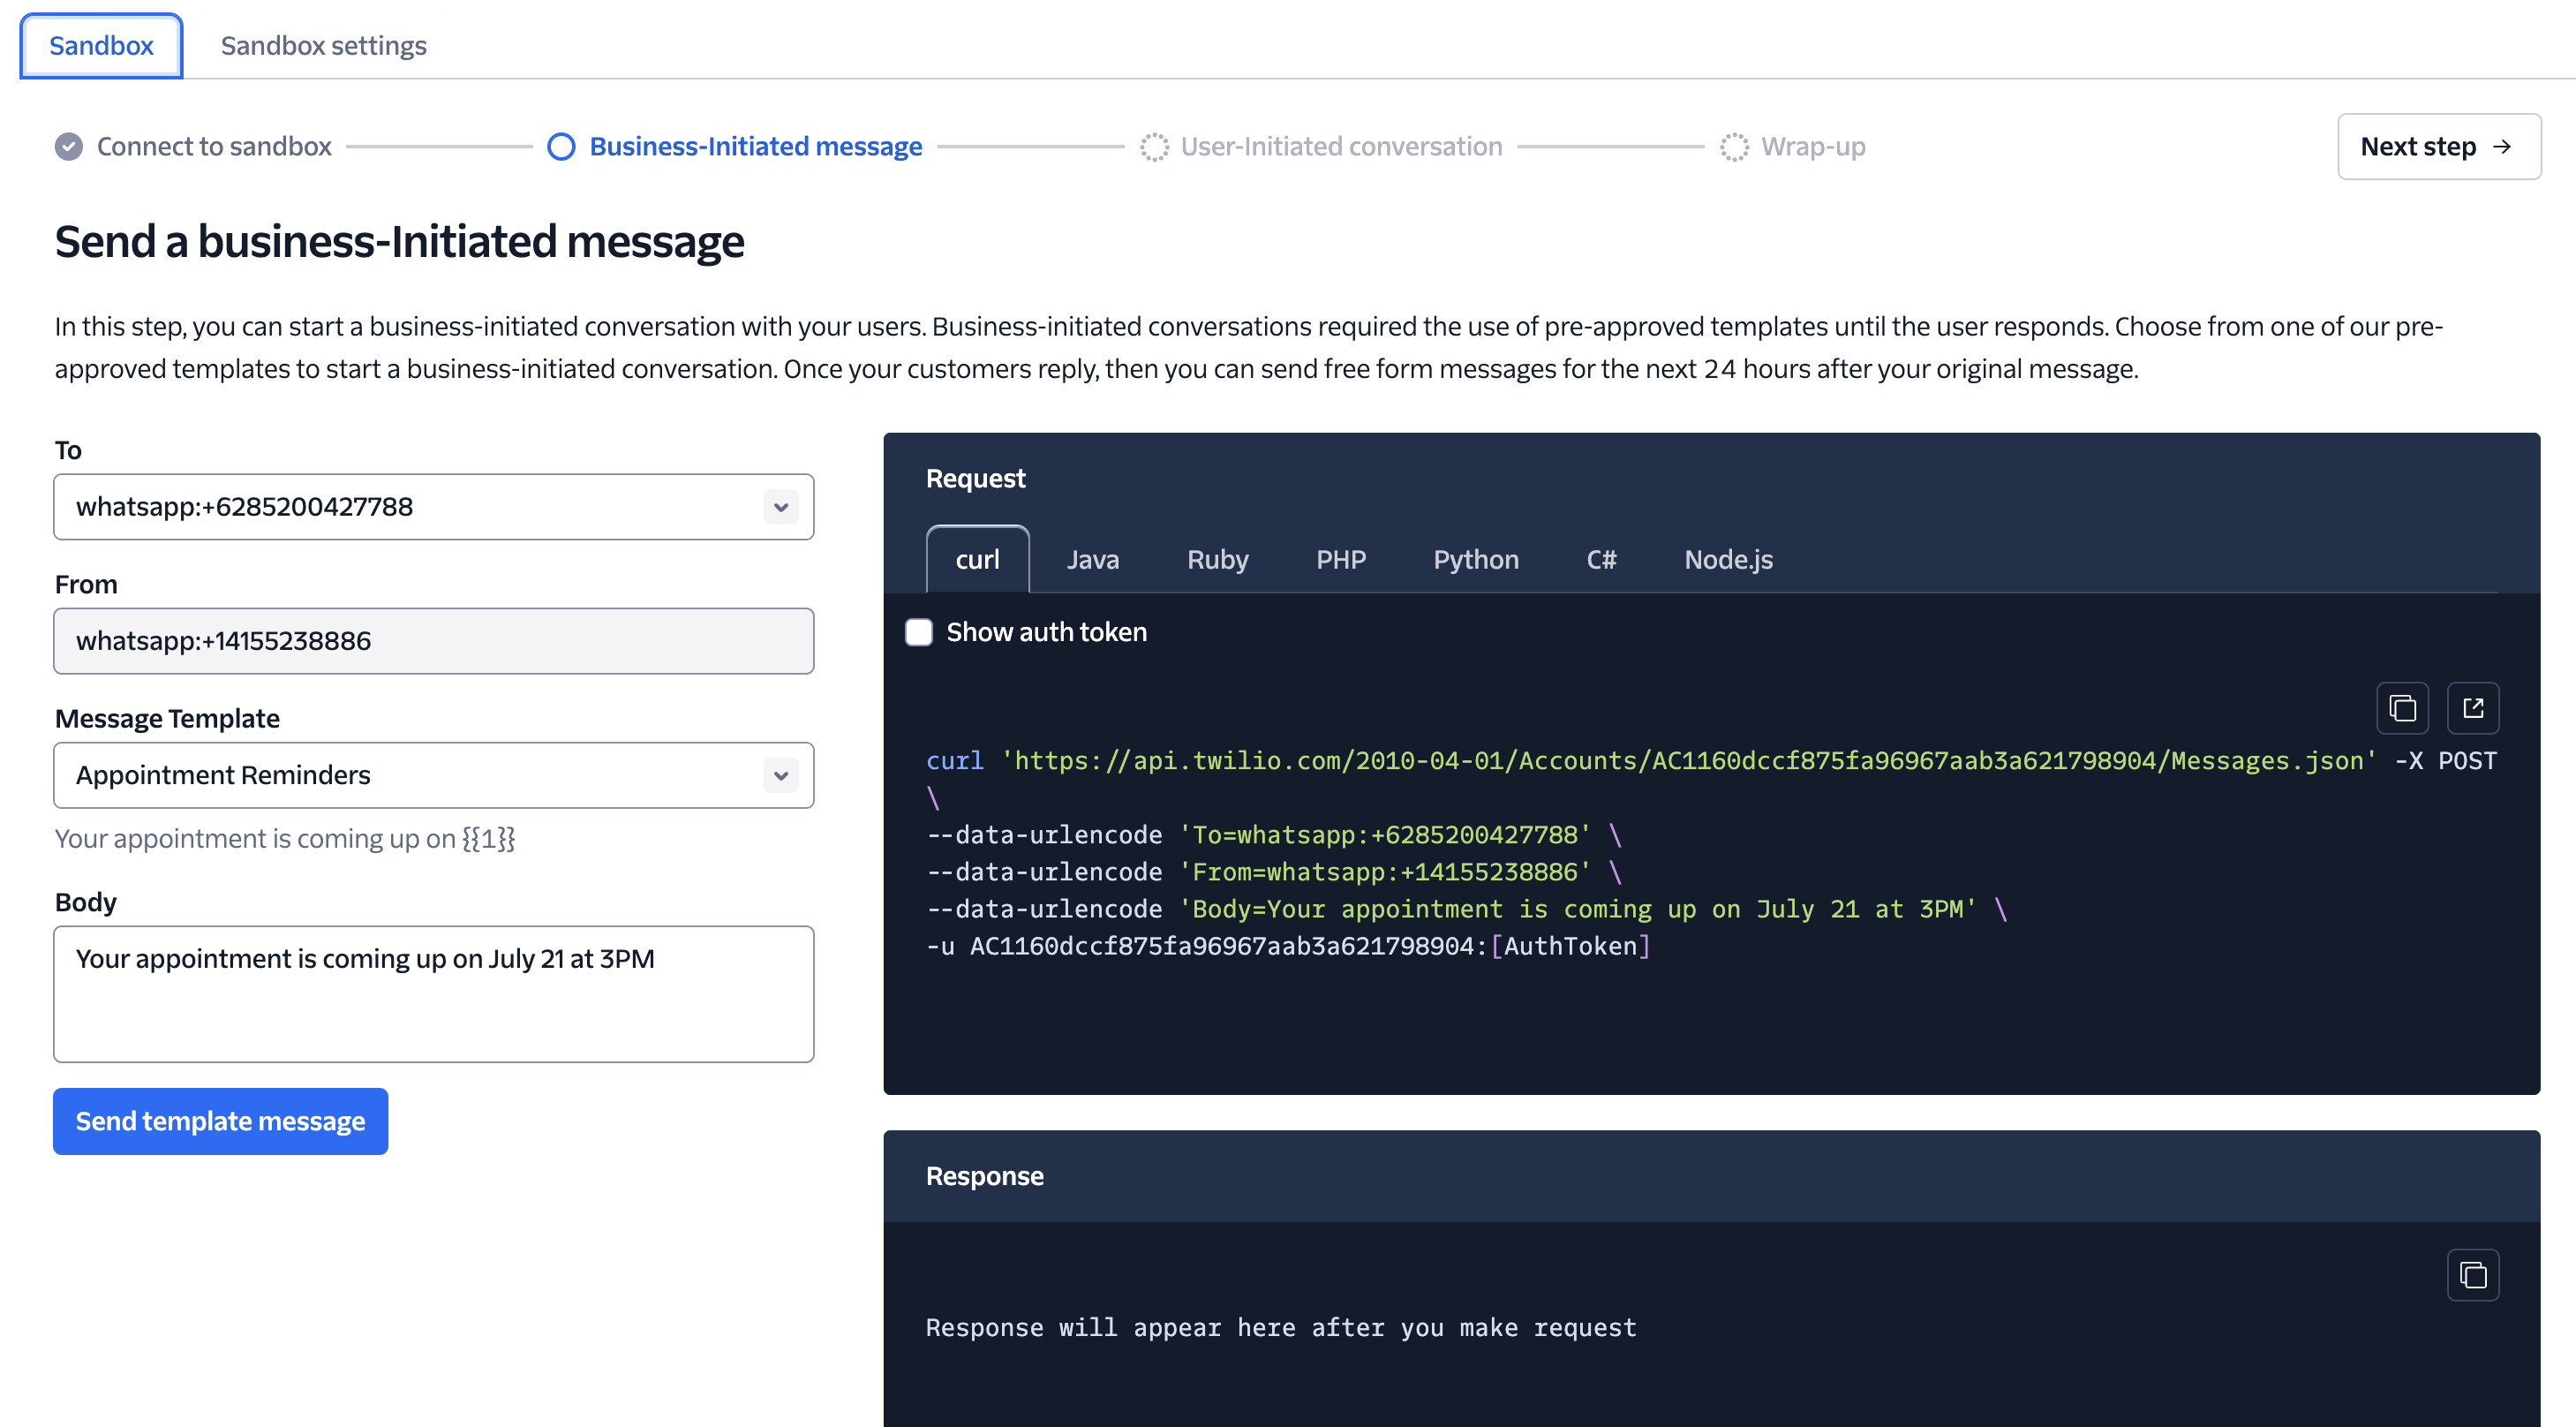
Task: Switch to the Java code tab
Action: 1092,559
